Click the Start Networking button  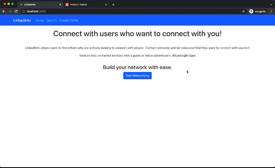pos(137,76)
